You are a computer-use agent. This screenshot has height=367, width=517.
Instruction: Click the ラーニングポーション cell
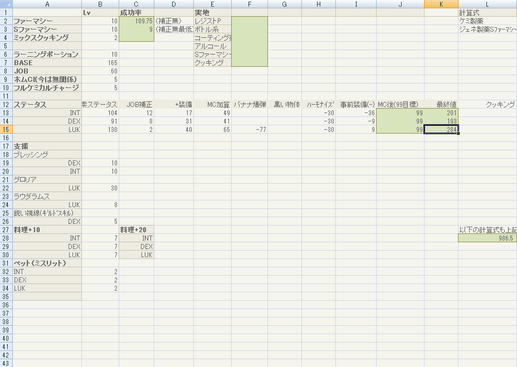47,55
